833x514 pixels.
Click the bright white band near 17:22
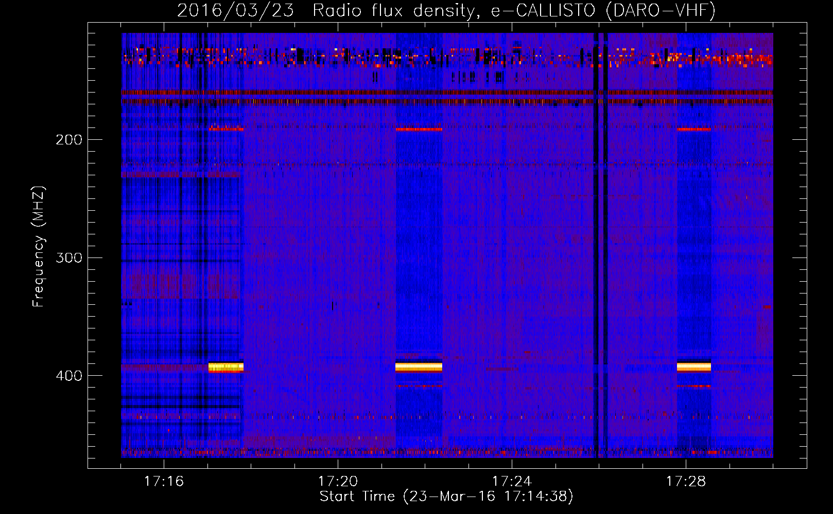tap(419, 366)
